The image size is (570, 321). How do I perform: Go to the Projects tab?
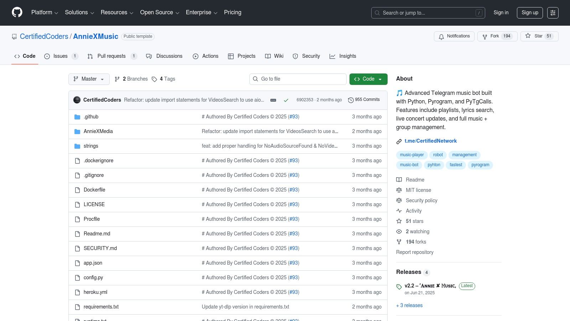point(242,56)
